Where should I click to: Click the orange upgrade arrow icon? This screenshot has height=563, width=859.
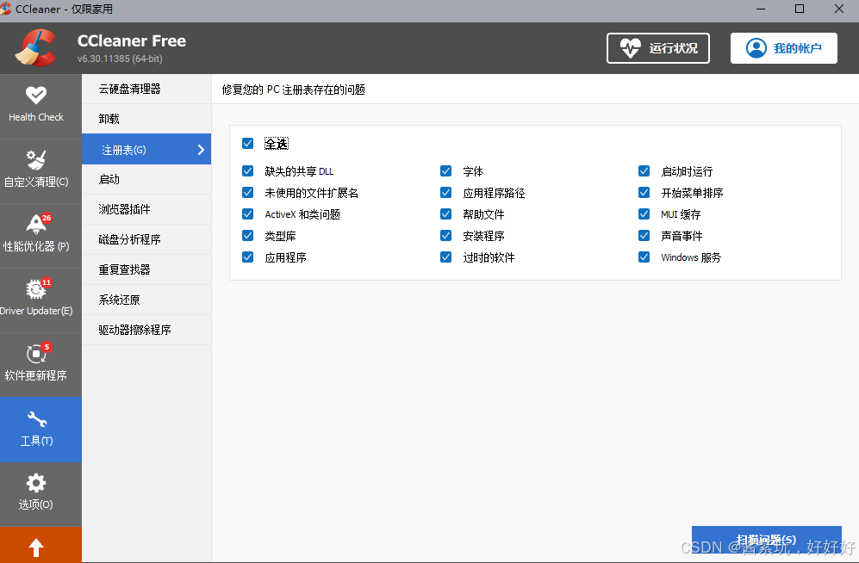point(36,548)
